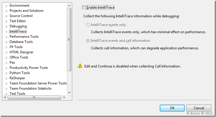Click the yellow warning icon
This screenshot has width=216, height=117.
coord(80,66)
